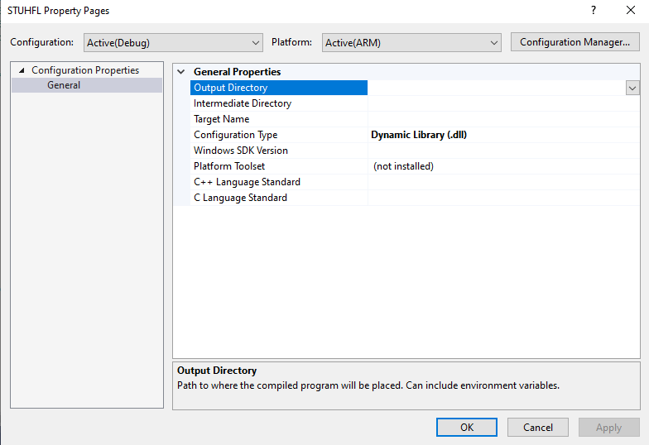Select the Intermediate Directory property
Image resolution: width=649 pixels, height=445 pixels.
[278, 103]
